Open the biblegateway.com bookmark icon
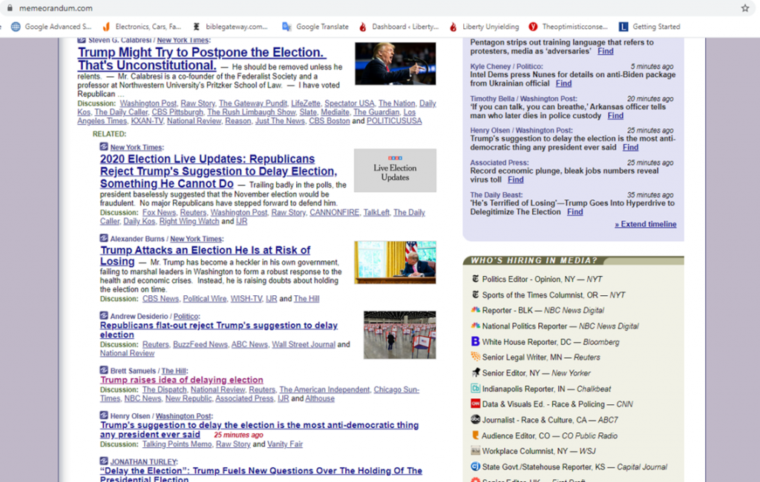The height and width of the screenshot is (482, 760). [x=196, y=27]
